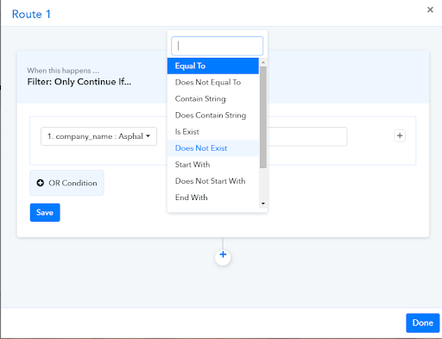Choose Does Not Start With
This screenshot has height=339, width=442.
213,181
